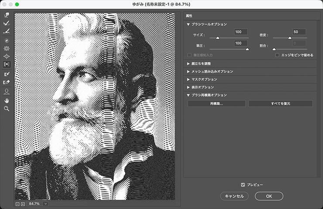Click the 再構築... button
This screenshot has height=209, width=323.
point(216,103)
